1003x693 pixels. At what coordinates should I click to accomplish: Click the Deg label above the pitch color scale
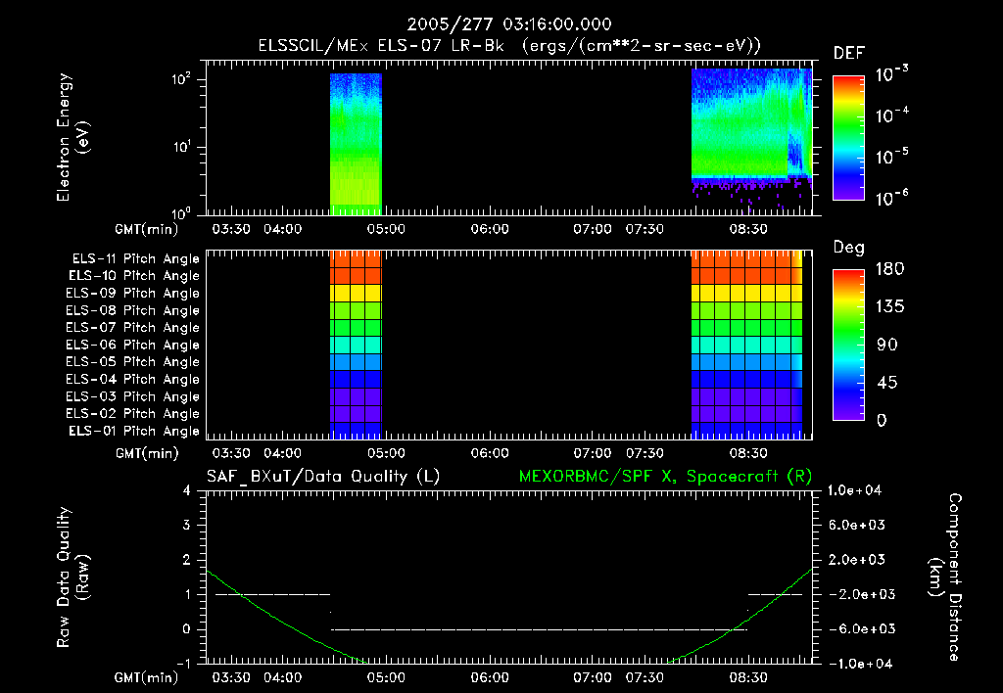[849, 248]
